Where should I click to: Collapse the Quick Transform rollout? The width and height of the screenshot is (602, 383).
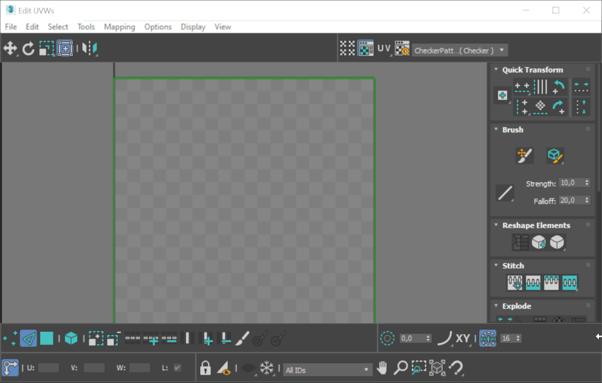click(x=496, y=69)
